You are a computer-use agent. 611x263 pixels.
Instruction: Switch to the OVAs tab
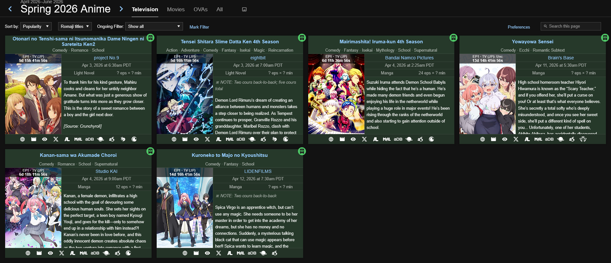click(x=200, y=9)
